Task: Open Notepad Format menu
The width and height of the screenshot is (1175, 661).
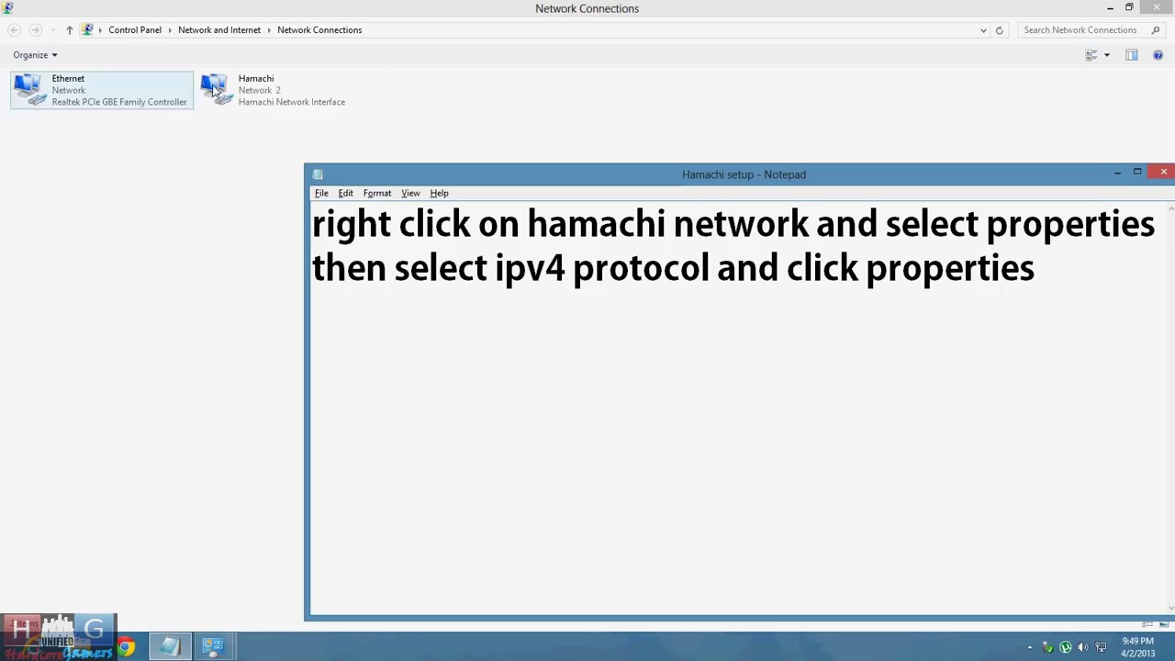Action: [377, 193]
